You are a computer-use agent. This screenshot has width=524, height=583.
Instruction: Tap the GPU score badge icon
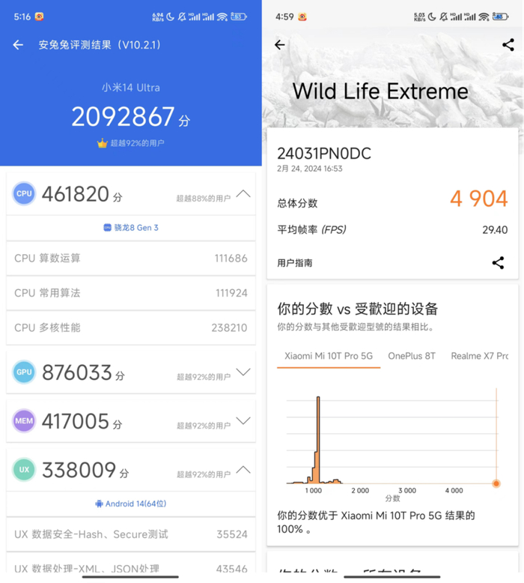24,372
